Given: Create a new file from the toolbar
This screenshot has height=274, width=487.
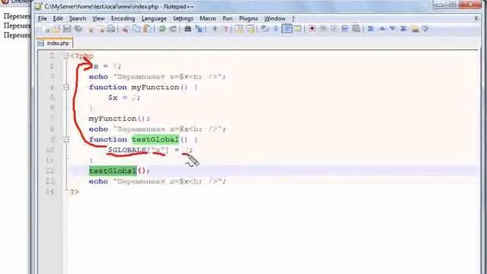Looking at the screenshot, I should (x=46, y=29).
